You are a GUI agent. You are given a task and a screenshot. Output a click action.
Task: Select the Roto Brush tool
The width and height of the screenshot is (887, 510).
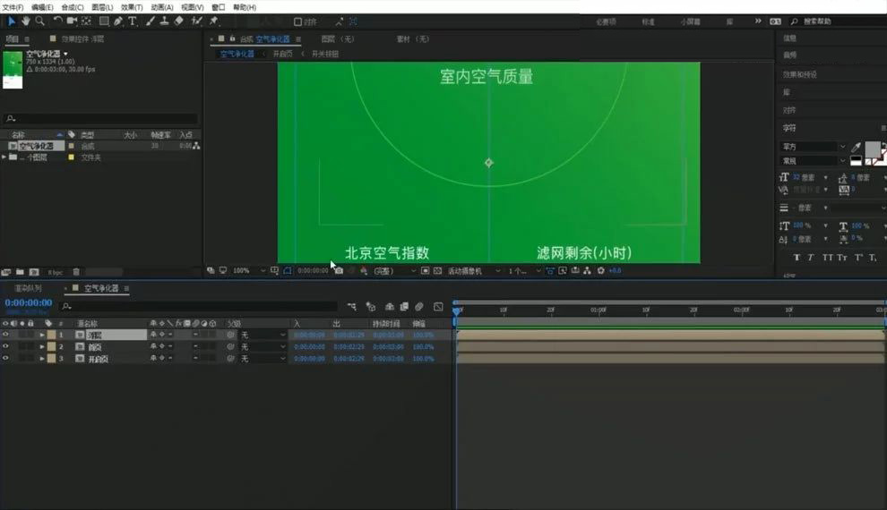coord(196,21)
